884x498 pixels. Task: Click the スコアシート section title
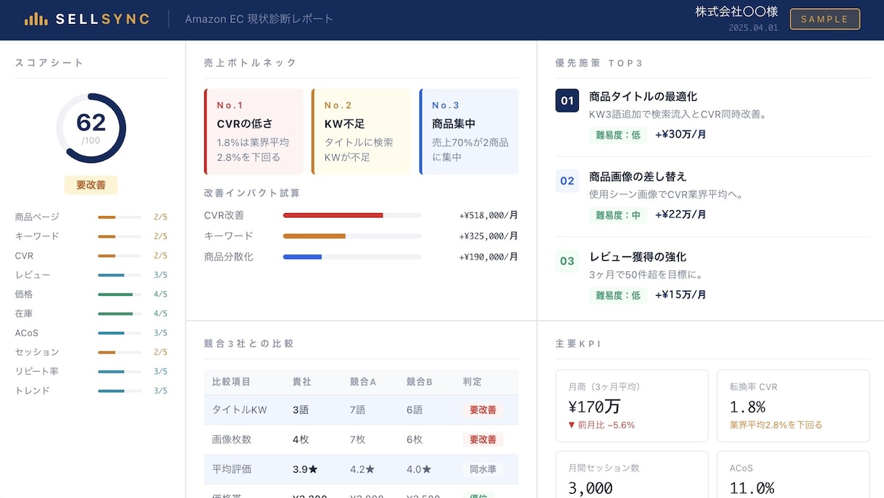coord(49,63)
